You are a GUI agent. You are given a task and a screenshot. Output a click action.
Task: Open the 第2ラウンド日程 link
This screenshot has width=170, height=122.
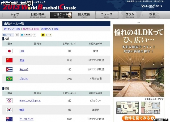click(x=31, y=29)
